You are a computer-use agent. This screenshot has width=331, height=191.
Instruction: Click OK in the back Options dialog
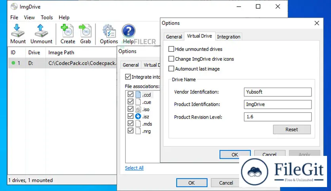coord(192,183)
